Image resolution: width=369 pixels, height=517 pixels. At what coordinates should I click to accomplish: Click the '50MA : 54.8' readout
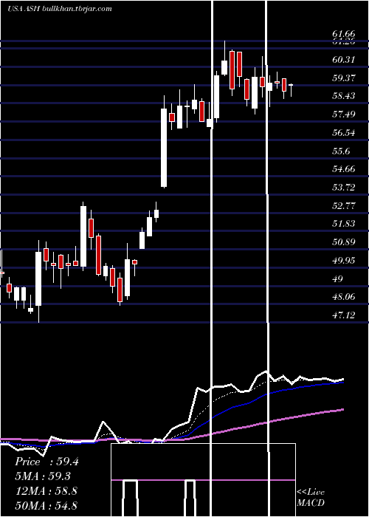pos(46,505)
